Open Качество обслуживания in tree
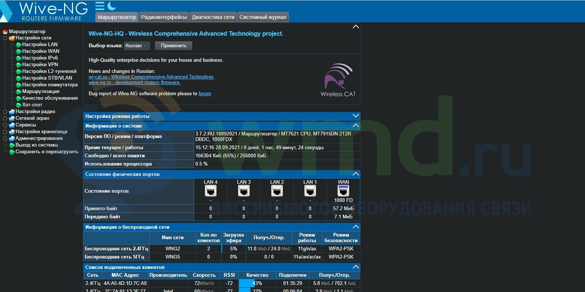 coord(50,98)
